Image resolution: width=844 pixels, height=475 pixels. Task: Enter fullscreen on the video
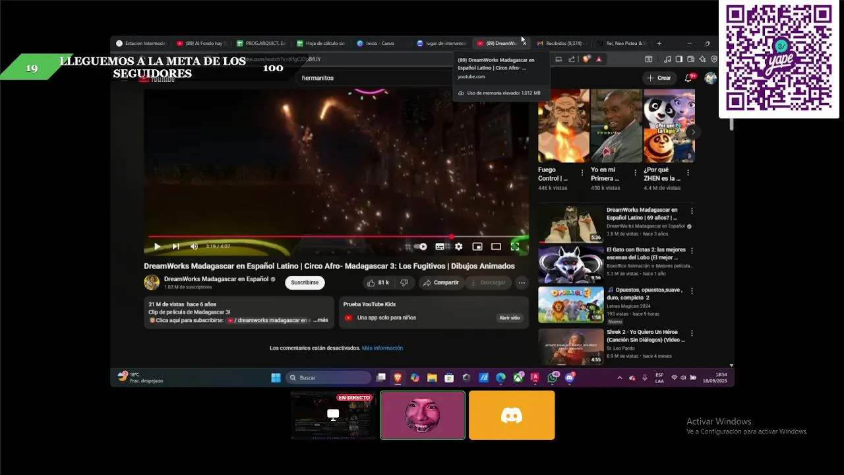515,247
